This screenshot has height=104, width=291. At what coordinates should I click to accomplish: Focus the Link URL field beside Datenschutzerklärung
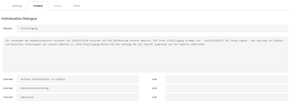(226, 88)
